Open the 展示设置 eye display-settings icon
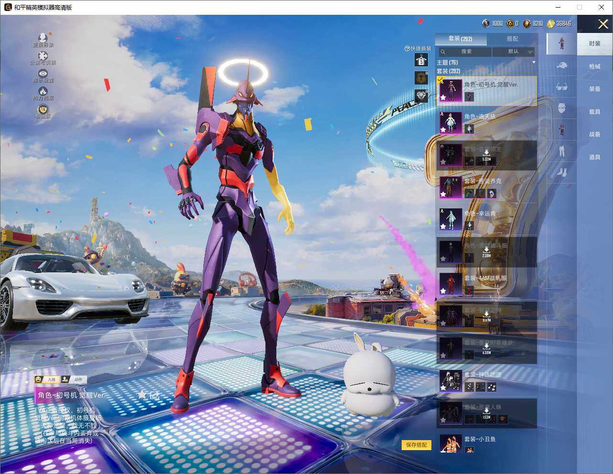 [x=43, y=73]
